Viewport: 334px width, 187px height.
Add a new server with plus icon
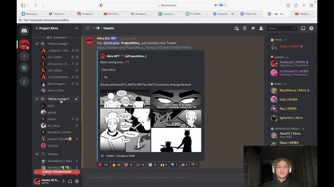[x=25, y=56]
